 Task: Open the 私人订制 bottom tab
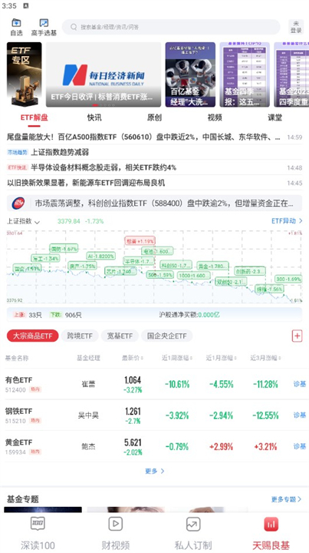tap(193, 533)
